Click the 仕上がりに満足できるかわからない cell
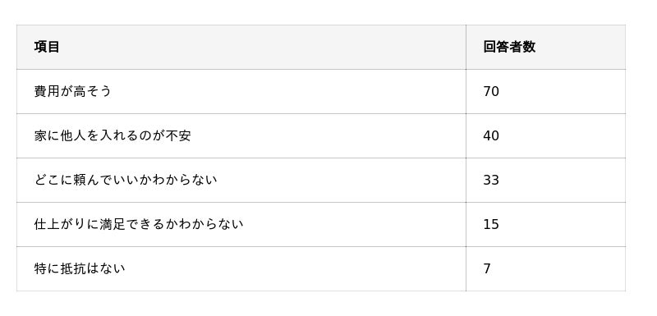The height and width of the screenshot is (316, 657). pos(241,225)
